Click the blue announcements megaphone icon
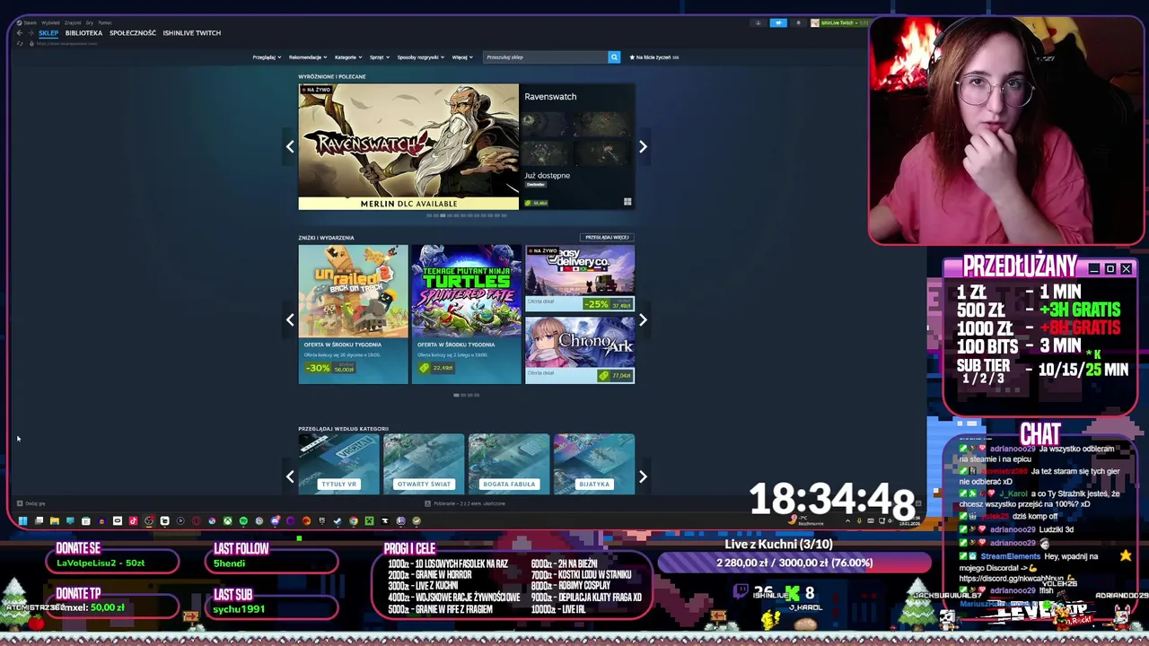This screenshot has width=1149, height=646. click(x=778, y=22)
